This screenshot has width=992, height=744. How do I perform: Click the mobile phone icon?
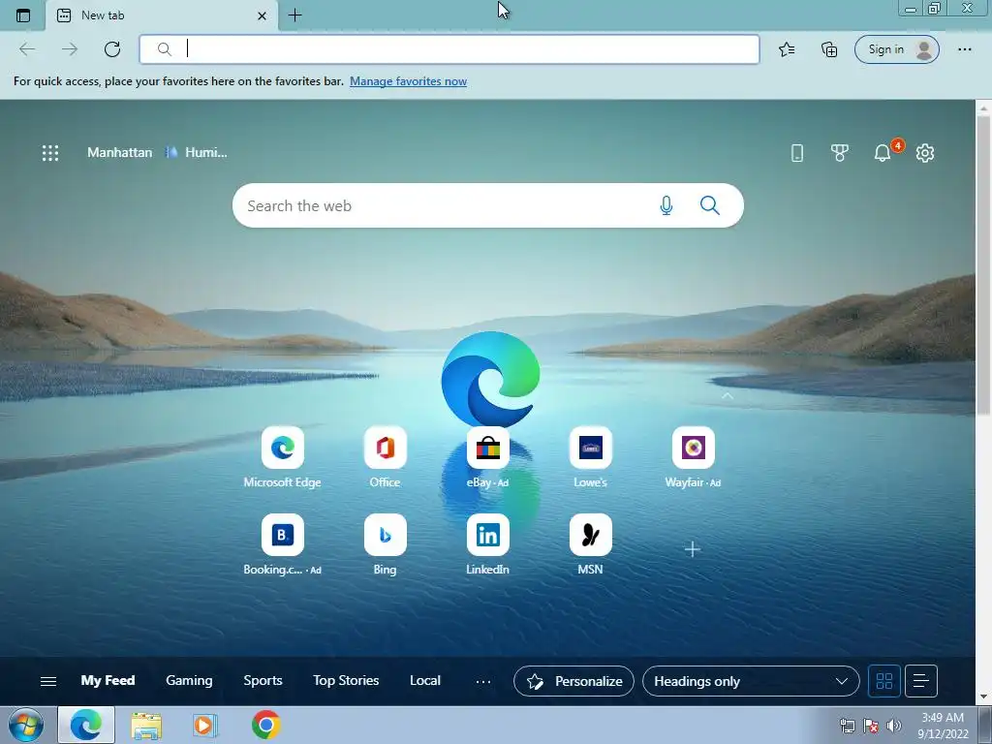pyautogui.click(x=797, y=152)
